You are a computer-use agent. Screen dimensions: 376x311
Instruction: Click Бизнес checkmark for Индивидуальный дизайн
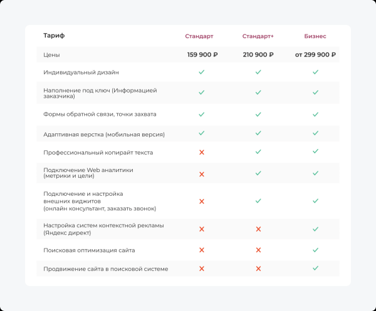pos(315,73)
